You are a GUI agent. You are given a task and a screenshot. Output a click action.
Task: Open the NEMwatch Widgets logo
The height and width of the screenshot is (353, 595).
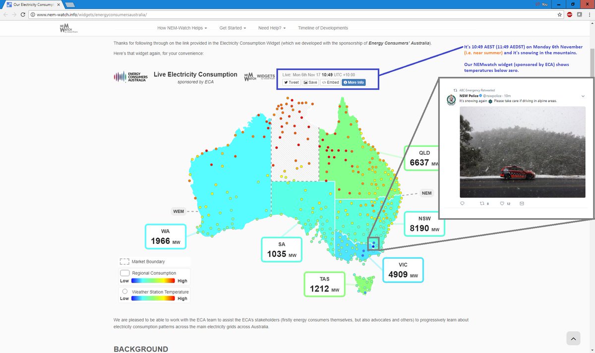tap(258, 75)
